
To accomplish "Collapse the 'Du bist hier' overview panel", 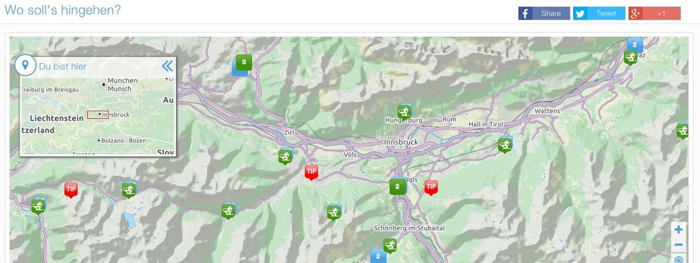I will pos(167,66).
